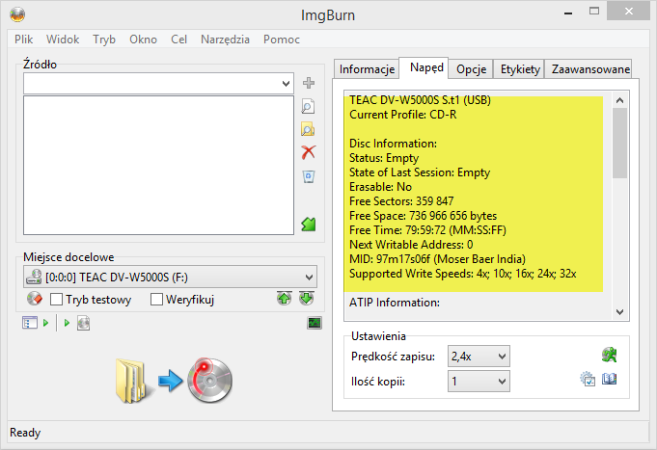The width and height of the screenshot is (657, 450).
Task: Click the running man automatic write speed icon
Action: click(609, 355)
